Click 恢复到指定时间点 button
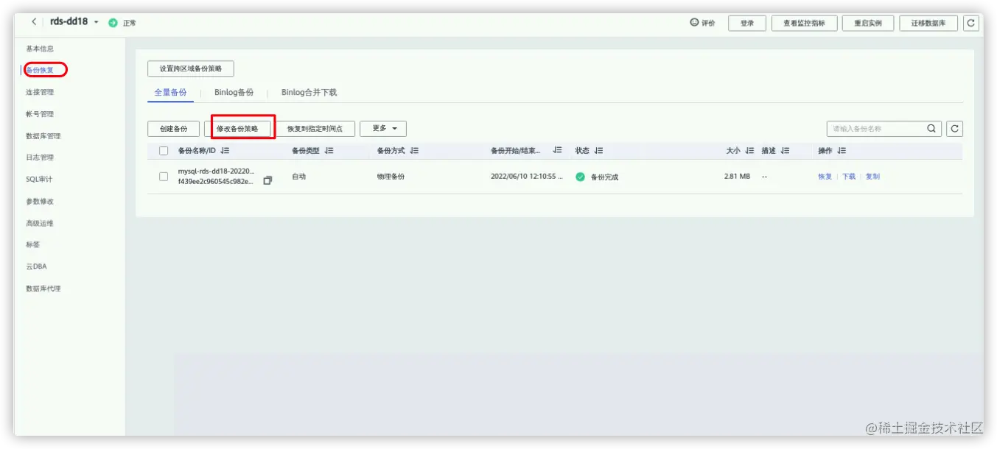 (x=315, y=129)
